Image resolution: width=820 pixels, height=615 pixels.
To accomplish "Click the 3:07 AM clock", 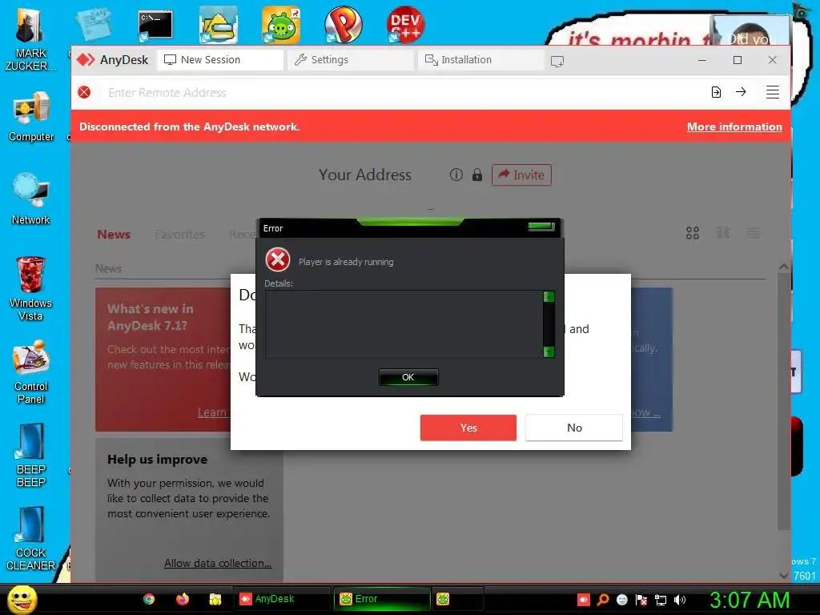I will pos(749,600).
